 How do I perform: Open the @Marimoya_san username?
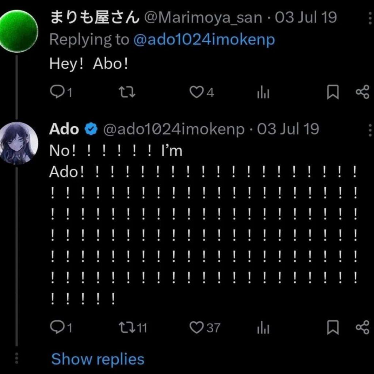[x=203, y=18]
